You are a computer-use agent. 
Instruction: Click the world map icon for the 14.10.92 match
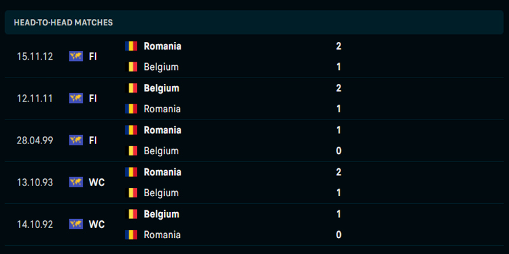[76, 224]
